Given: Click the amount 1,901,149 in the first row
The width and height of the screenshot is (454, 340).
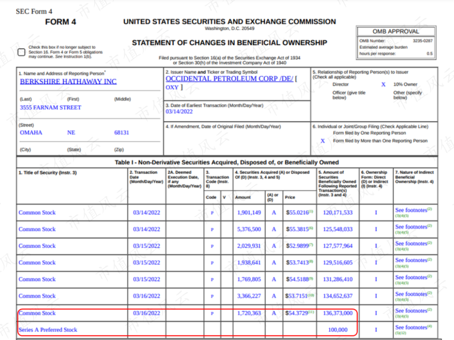Looking at the screenshot, I should [249, 212].
